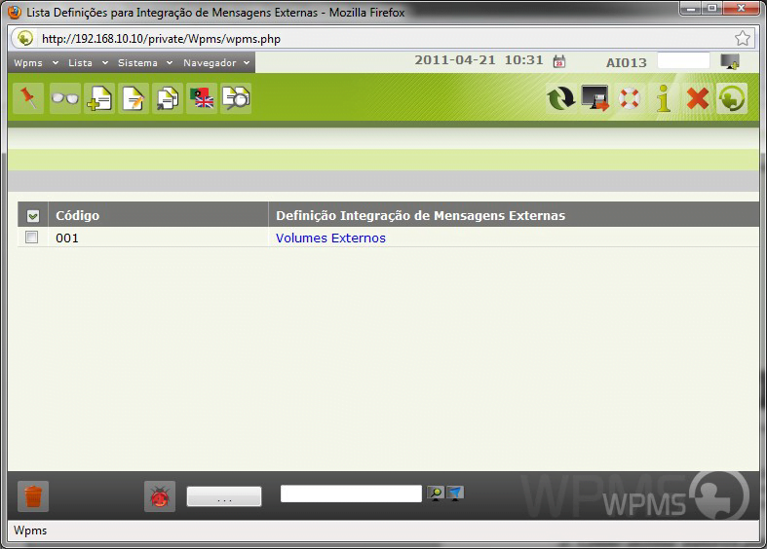Open help via the lifebuoy icon
767x549 pixels.
pyautogui.click(x=629, y=98)
